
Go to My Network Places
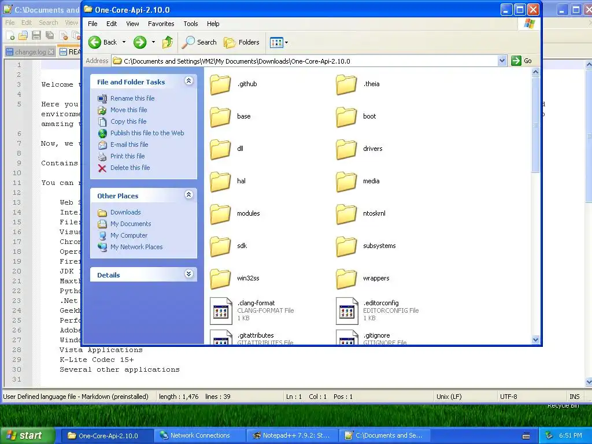coord(136,247)
